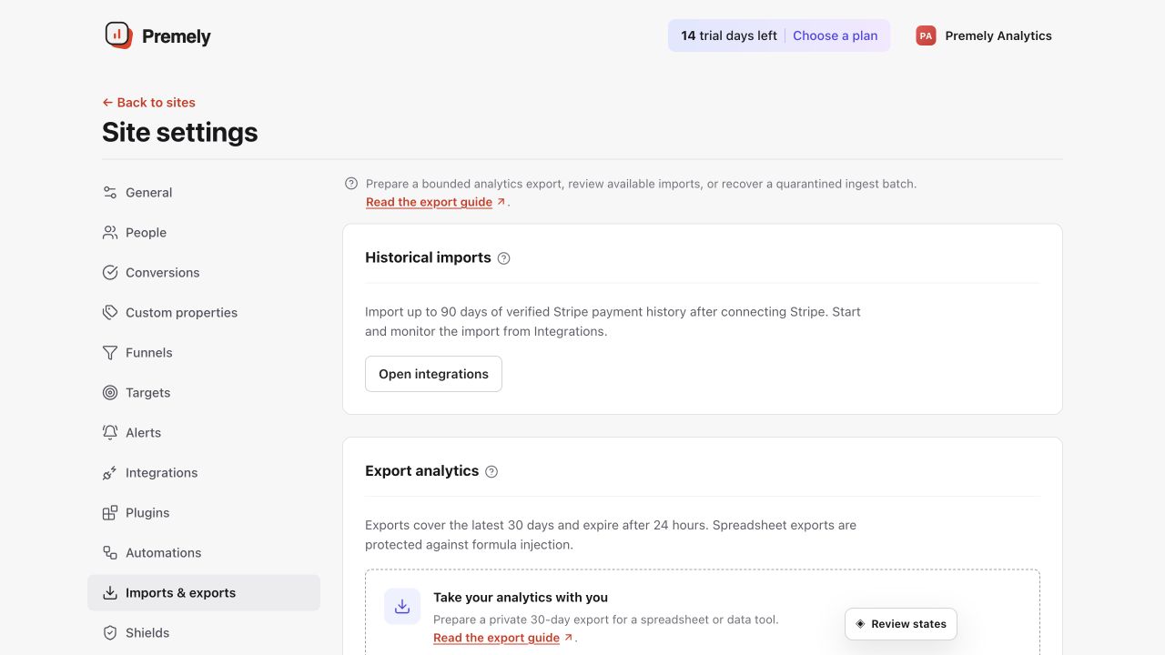The image size is (1165, 655).
Task: Select the Imports & exports section
Action: [204, 593]
